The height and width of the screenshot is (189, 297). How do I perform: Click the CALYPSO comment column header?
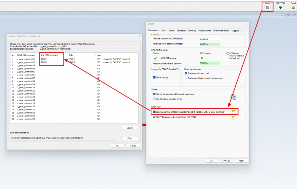50,55
